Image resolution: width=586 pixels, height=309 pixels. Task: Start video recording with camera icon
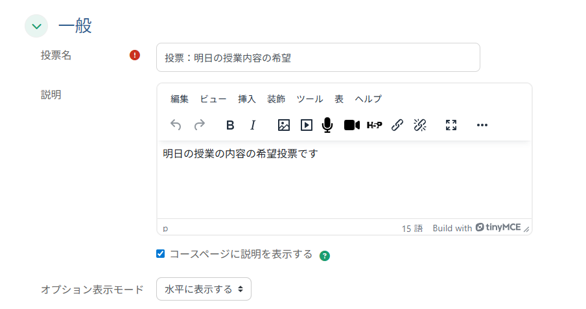(351, 125)
